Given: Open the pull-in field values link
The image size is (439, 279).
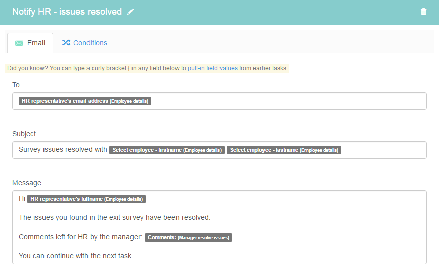Looking at the screenshot, I should [x=212, y=68].
